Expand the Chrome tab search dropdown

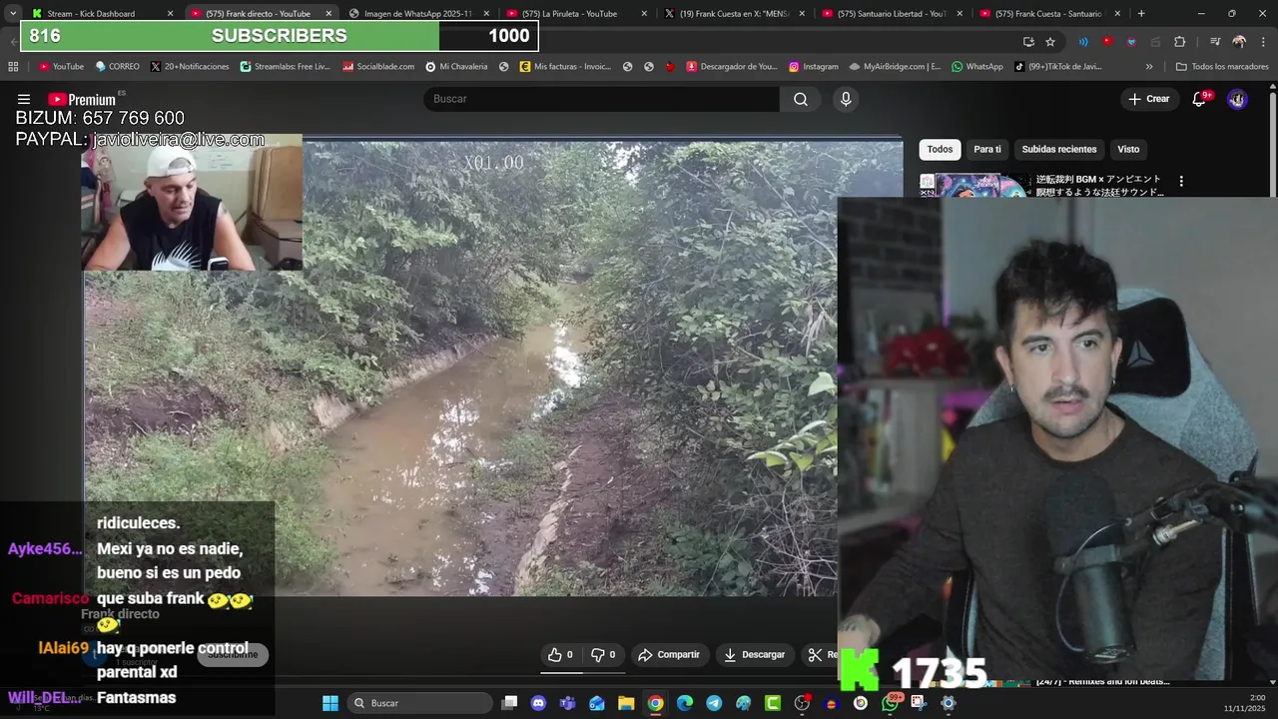click(x=12, y=13)
